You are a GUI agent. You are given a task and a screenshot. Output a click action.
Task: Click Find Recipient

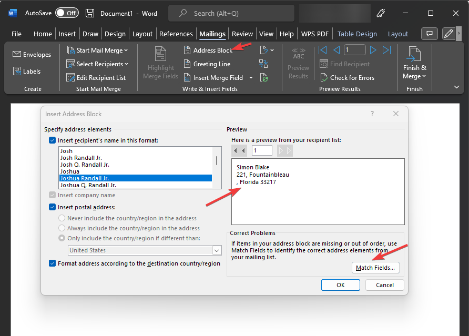(x=344, y=64)
